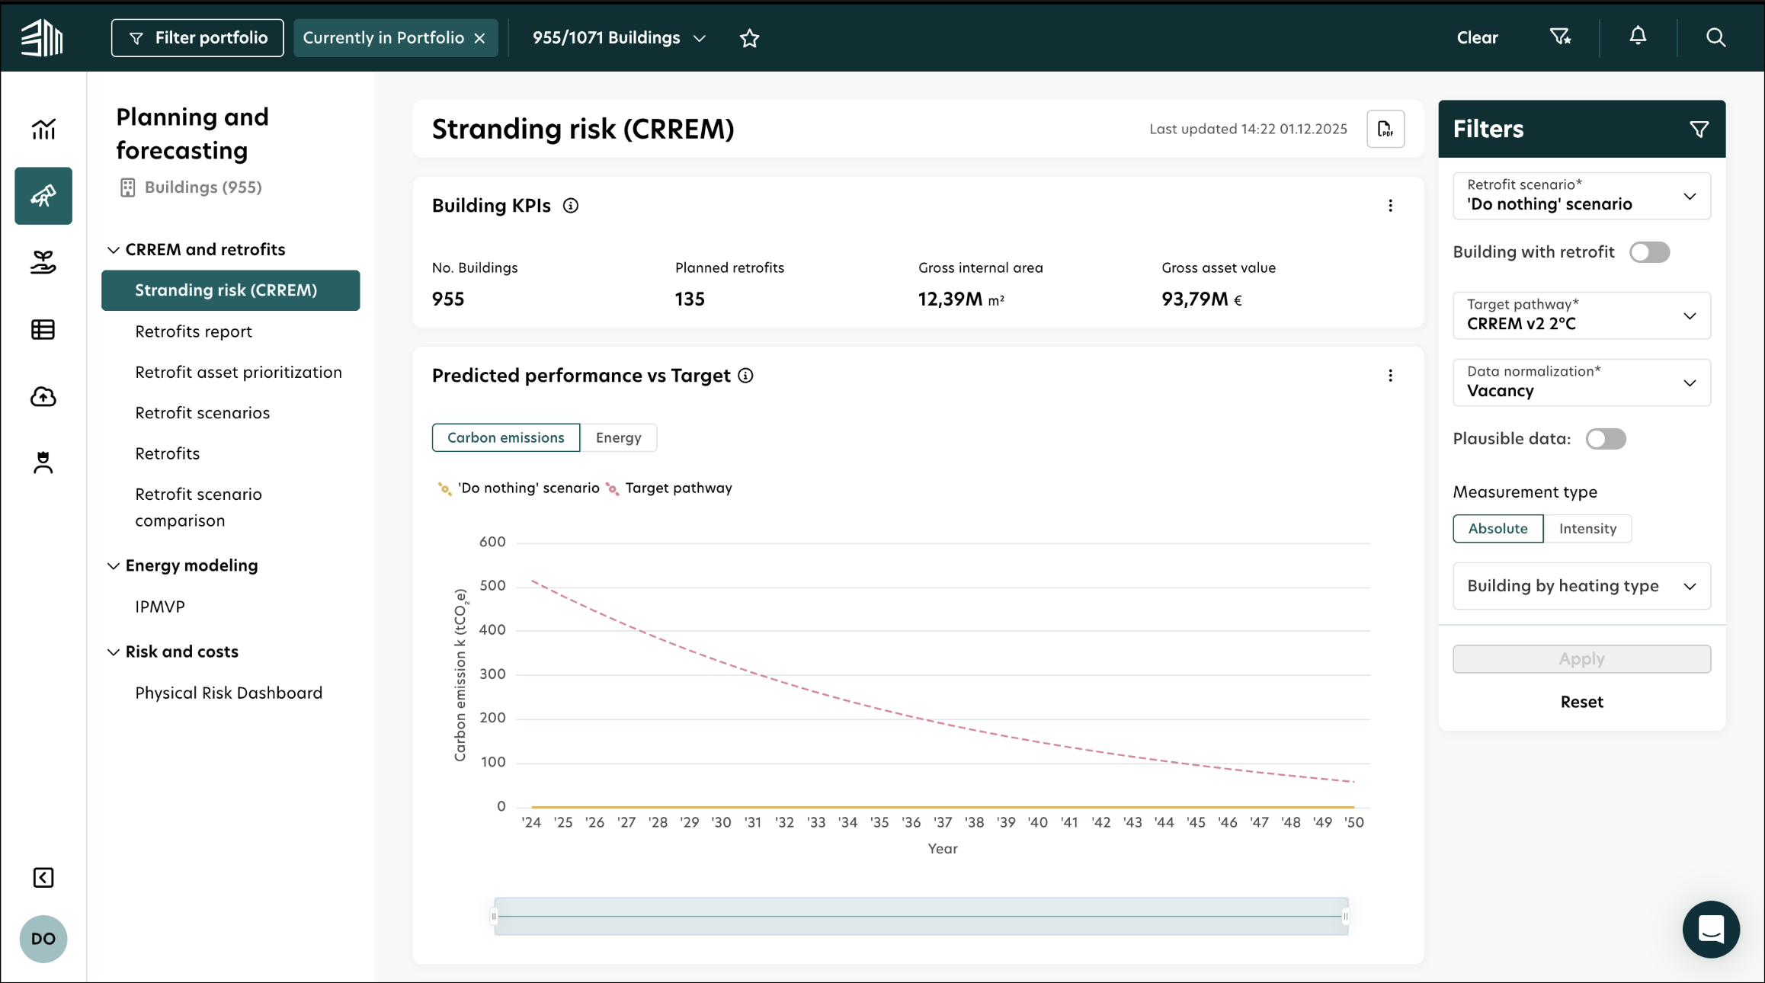Click the Planned retrofits value 135
The width and height of the screenshot is (1765, 983).
click(690, 299)
